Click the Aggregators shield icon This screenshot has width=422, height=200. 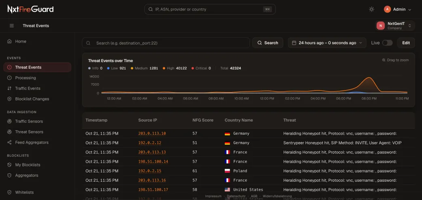point(9,175)
